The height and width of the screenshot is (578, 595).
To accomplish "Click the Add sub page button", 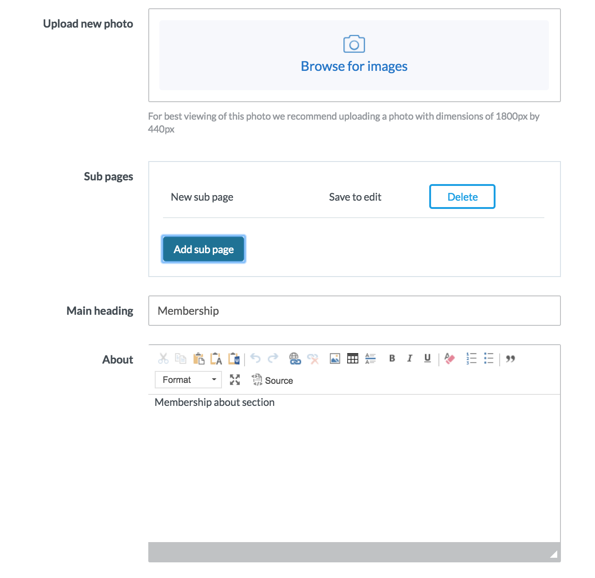I will click(204, 249).
